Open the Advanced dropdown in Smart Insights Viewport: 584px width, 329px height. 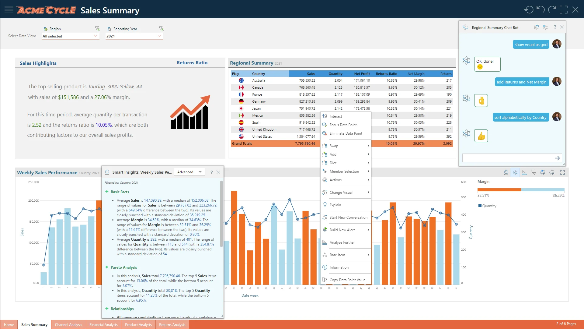pyautogui.click(x=189, y=172)
